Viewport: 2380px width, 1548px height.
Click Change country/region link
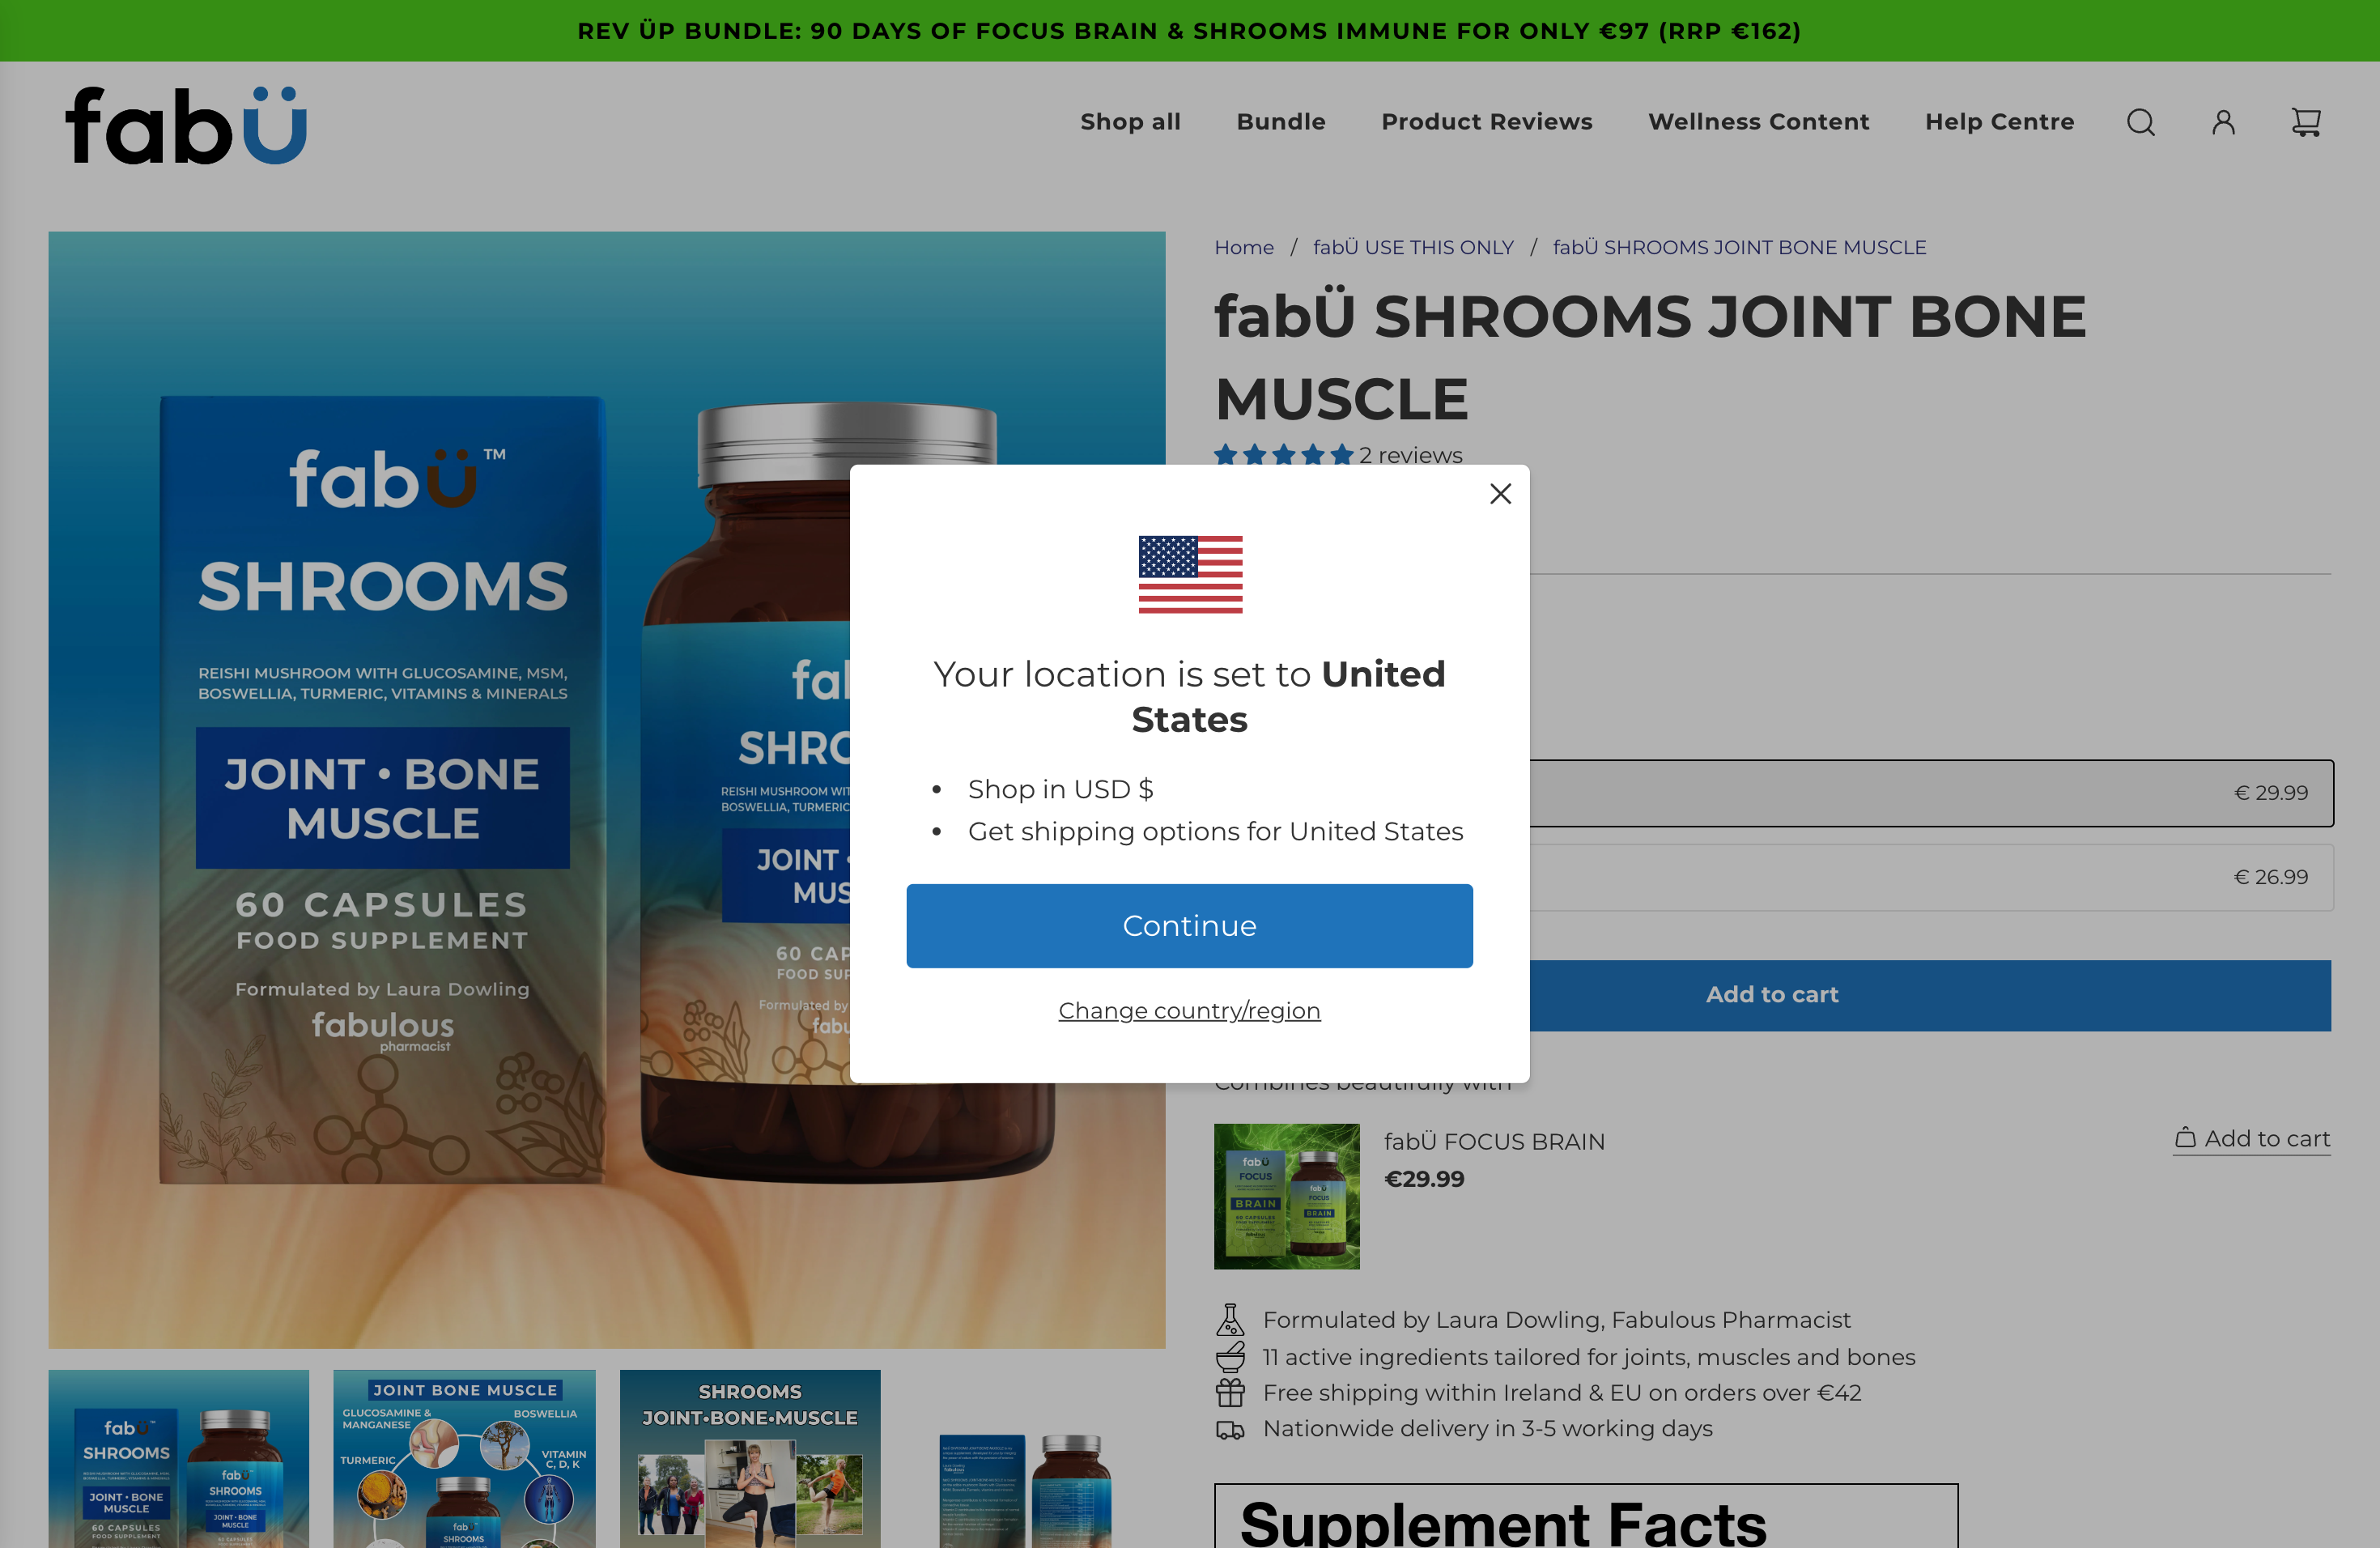pos(1189,1011)
